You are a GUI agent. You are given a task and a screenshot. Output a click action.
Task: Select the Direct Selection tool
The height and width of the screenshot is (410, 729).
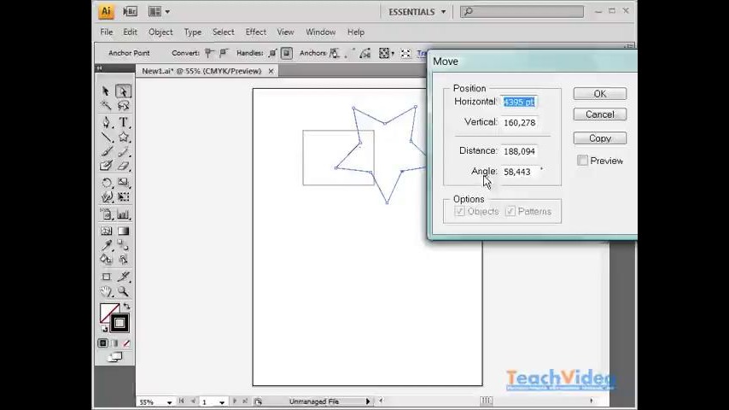(x=123, y=91)
